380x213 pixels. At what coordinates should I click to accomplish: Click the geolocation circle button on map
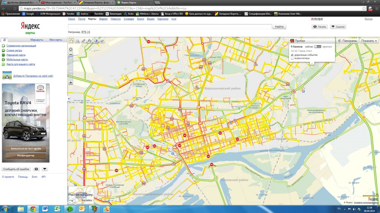[71, 49]
